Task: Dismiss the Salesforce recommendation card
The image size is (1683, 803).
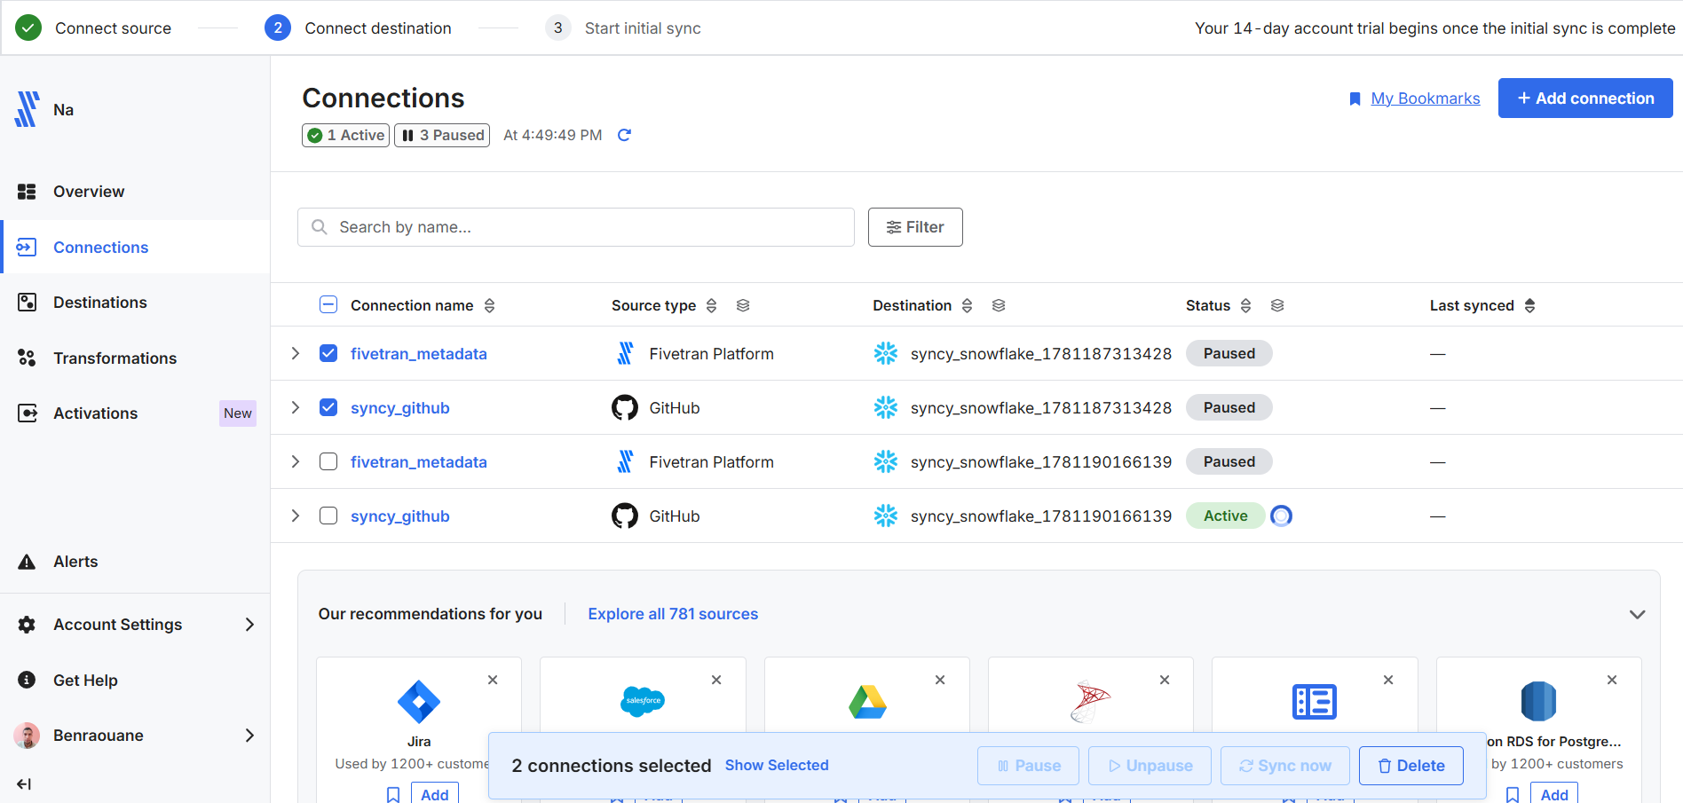Action: tap(716, 680)
